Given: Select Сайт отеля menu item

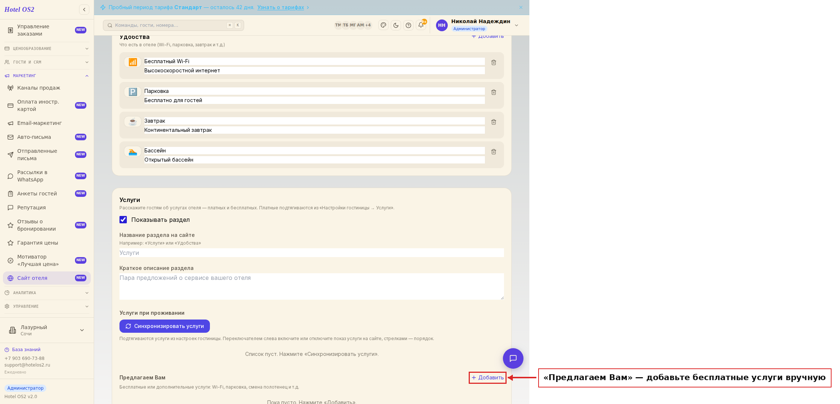Looking at the screenshot, I should [x=47, y=278].
